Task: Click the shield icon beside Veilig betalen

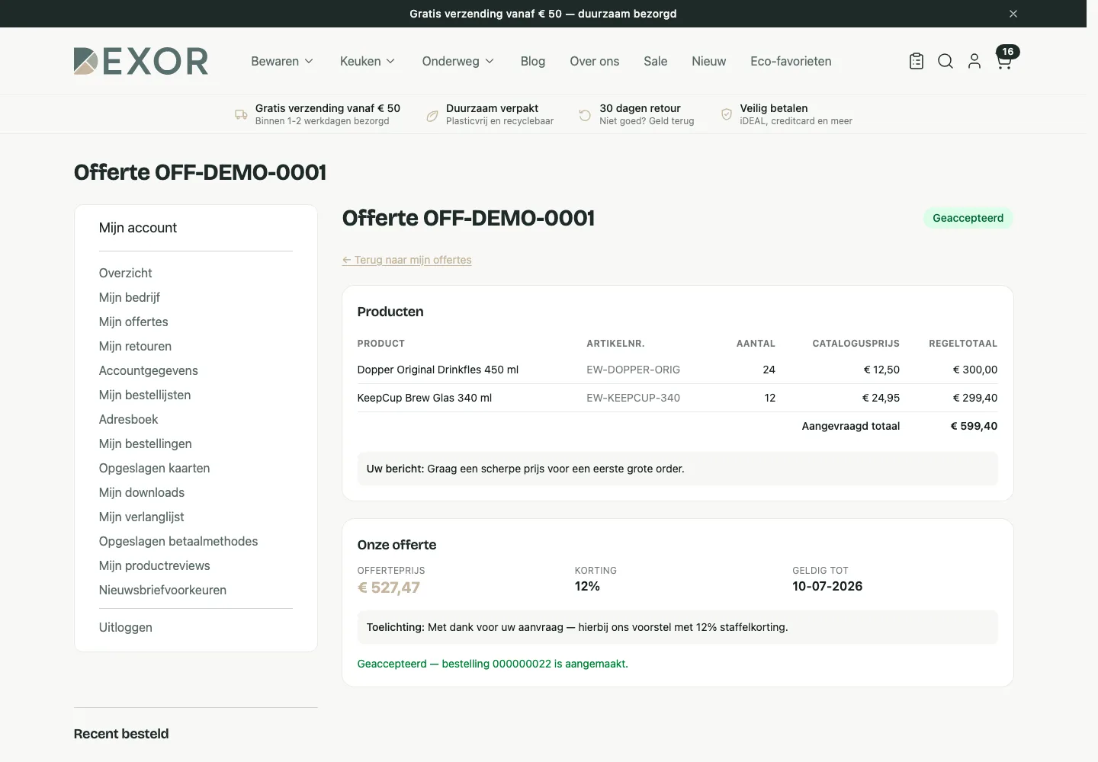Action: [x=727, y=115]
